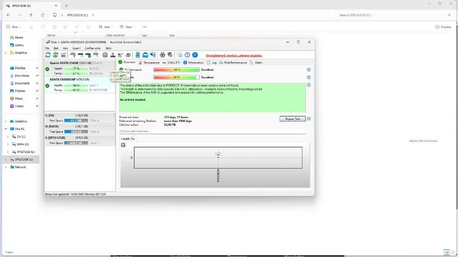
Task: Click the help icon next to Repeat Test
Action: [309, 119]
